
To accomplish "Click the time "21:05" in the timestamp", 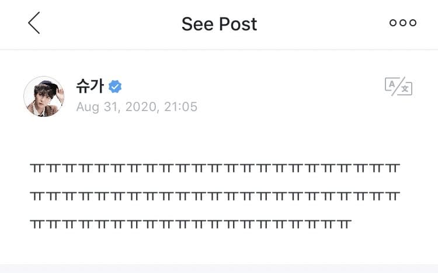I will (182, 107).
